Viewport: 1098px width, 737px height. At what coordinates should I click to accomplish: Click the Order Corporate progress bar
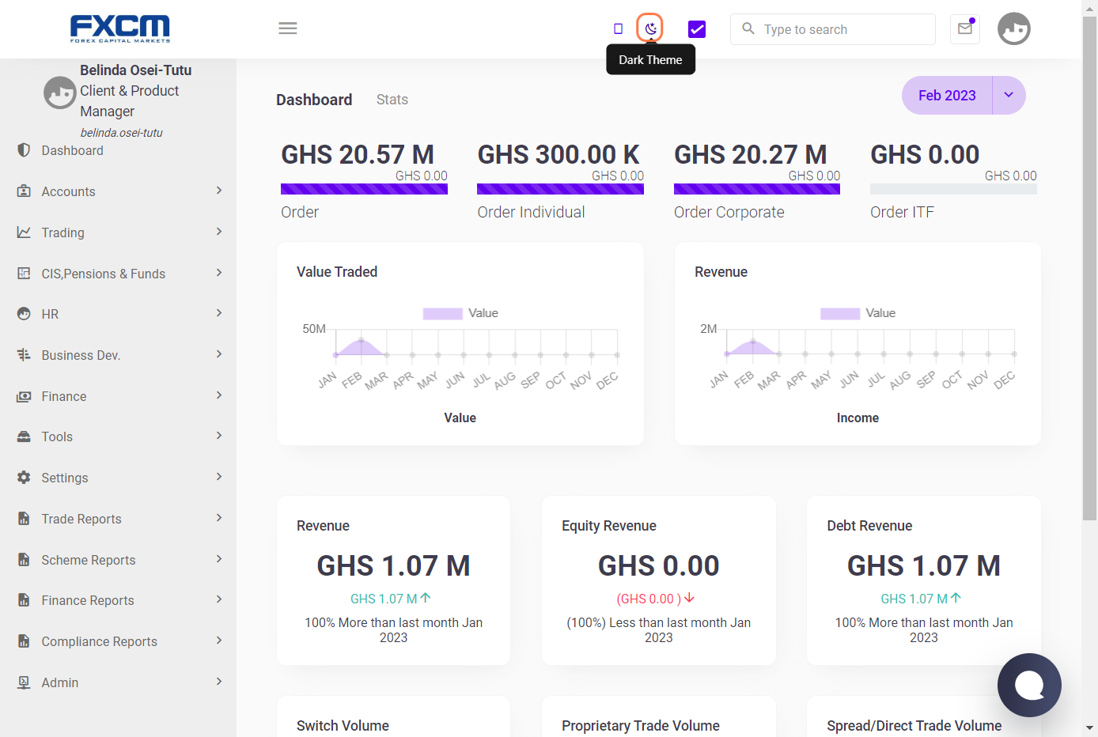tap(757, 189)
